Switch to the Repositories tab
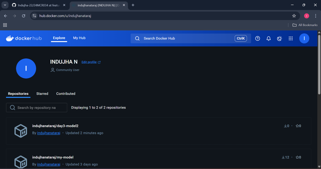The width and height of the screenshot is (321, 169). tap(18, 94)
